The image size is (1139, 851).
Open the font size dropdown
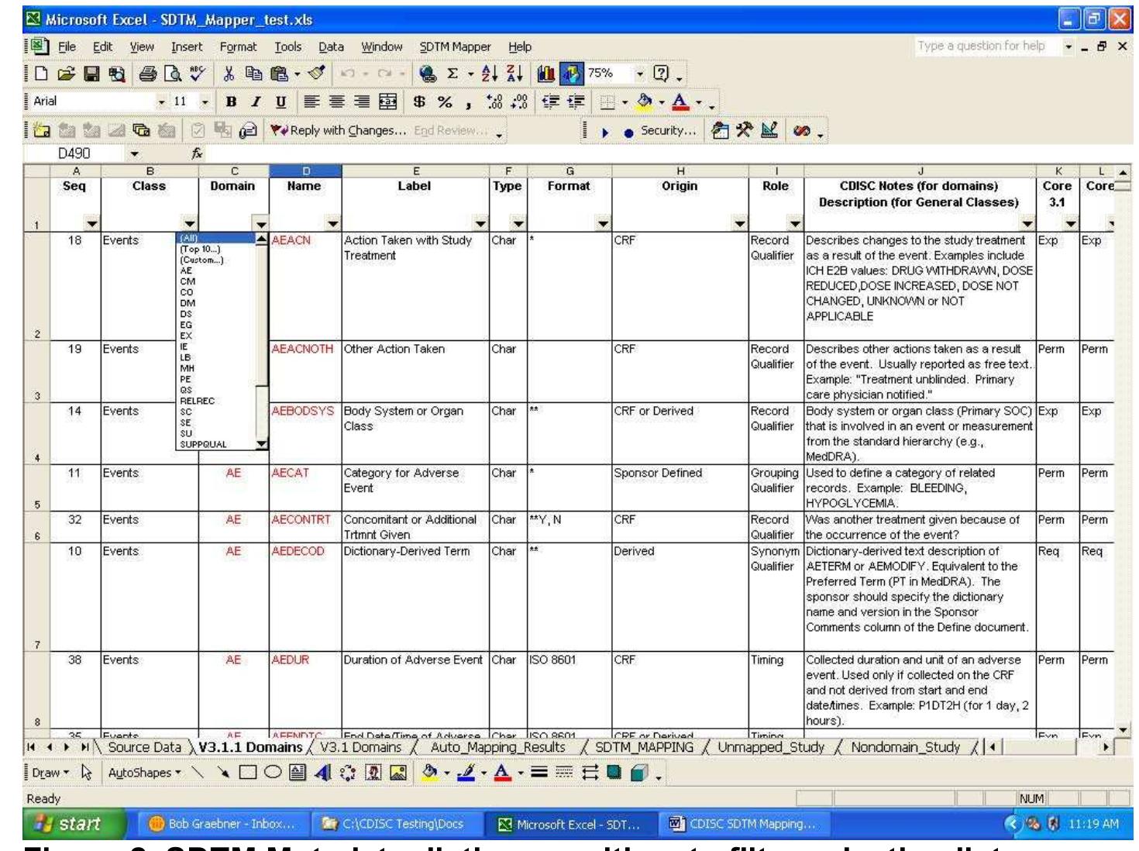pos(205,102)
